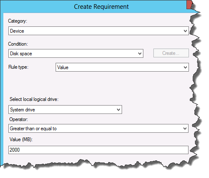
Task: Click the Value (MB) field containing 2000
Action: coord(98,150)
